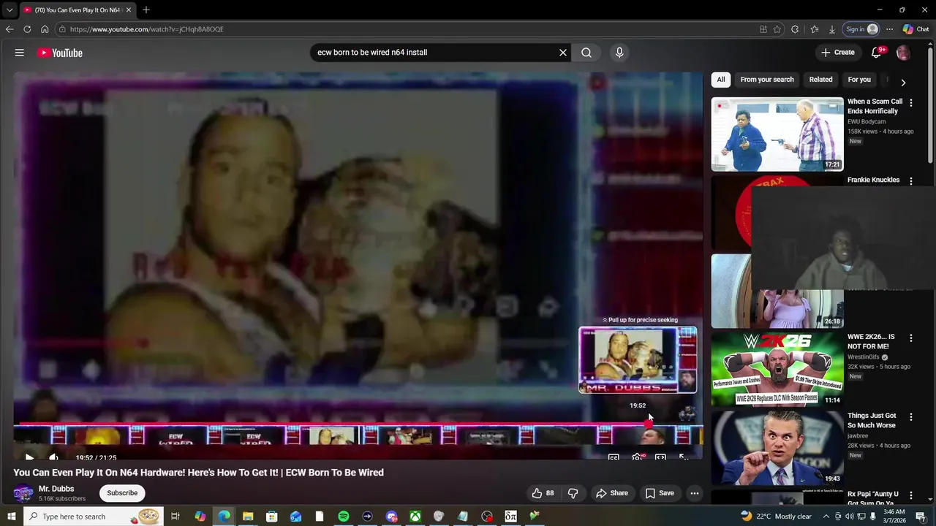Open more actions under the video
Image resolution: width=936 pixels, height=526 pixels.
pos(695,493)
